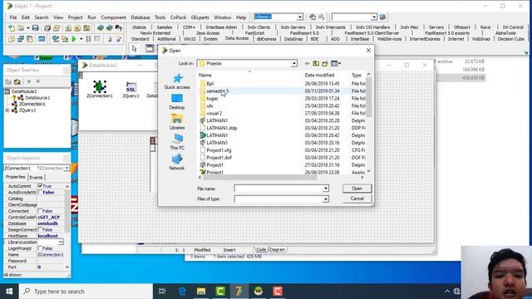
Task: Select the arrow pointer in component palette
Action: click(x=135, y=49)
